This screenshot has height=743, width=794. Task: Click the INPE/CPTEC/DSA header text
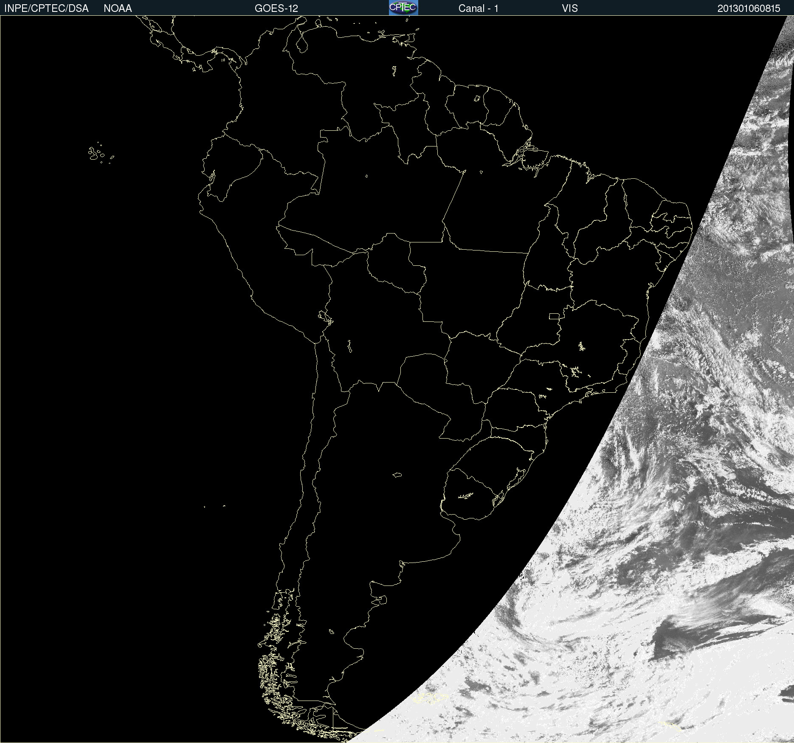(x=46, y=8)
